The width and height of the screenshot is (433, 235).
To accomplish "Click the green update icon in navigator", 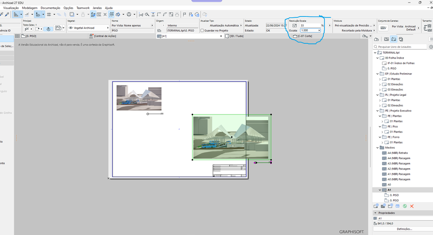I will [x=405, y=206].
